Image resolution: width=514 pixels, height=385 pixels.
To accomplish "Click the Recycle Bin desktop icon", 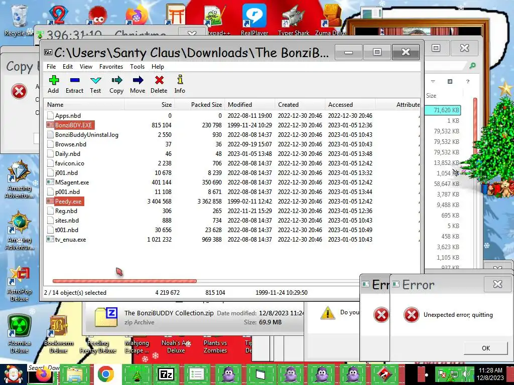I will (x=19, y=20).
